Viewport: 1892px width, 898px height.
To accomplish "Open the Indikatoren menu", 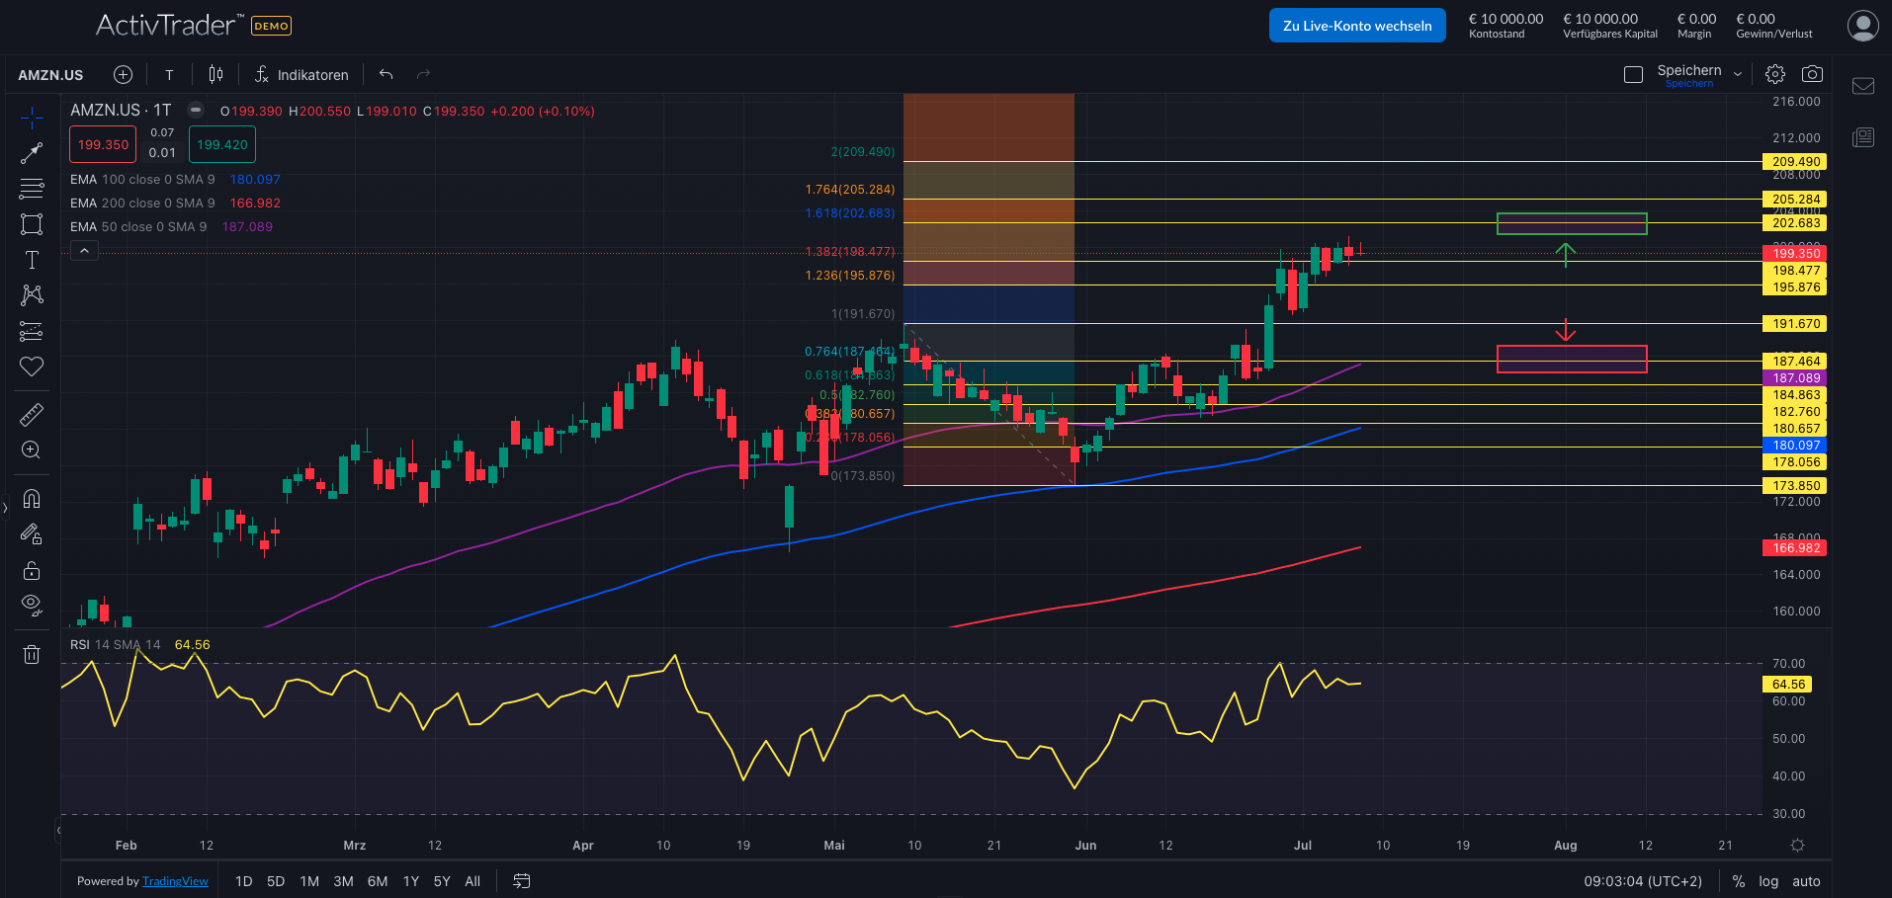I will [x=301, y=75].
